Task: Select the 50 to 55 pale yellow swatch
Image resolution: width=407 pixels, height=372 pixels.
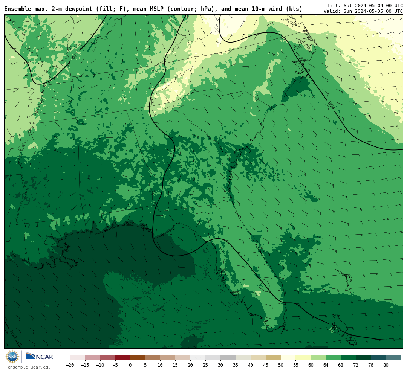Action: click(x=288, y=358)
